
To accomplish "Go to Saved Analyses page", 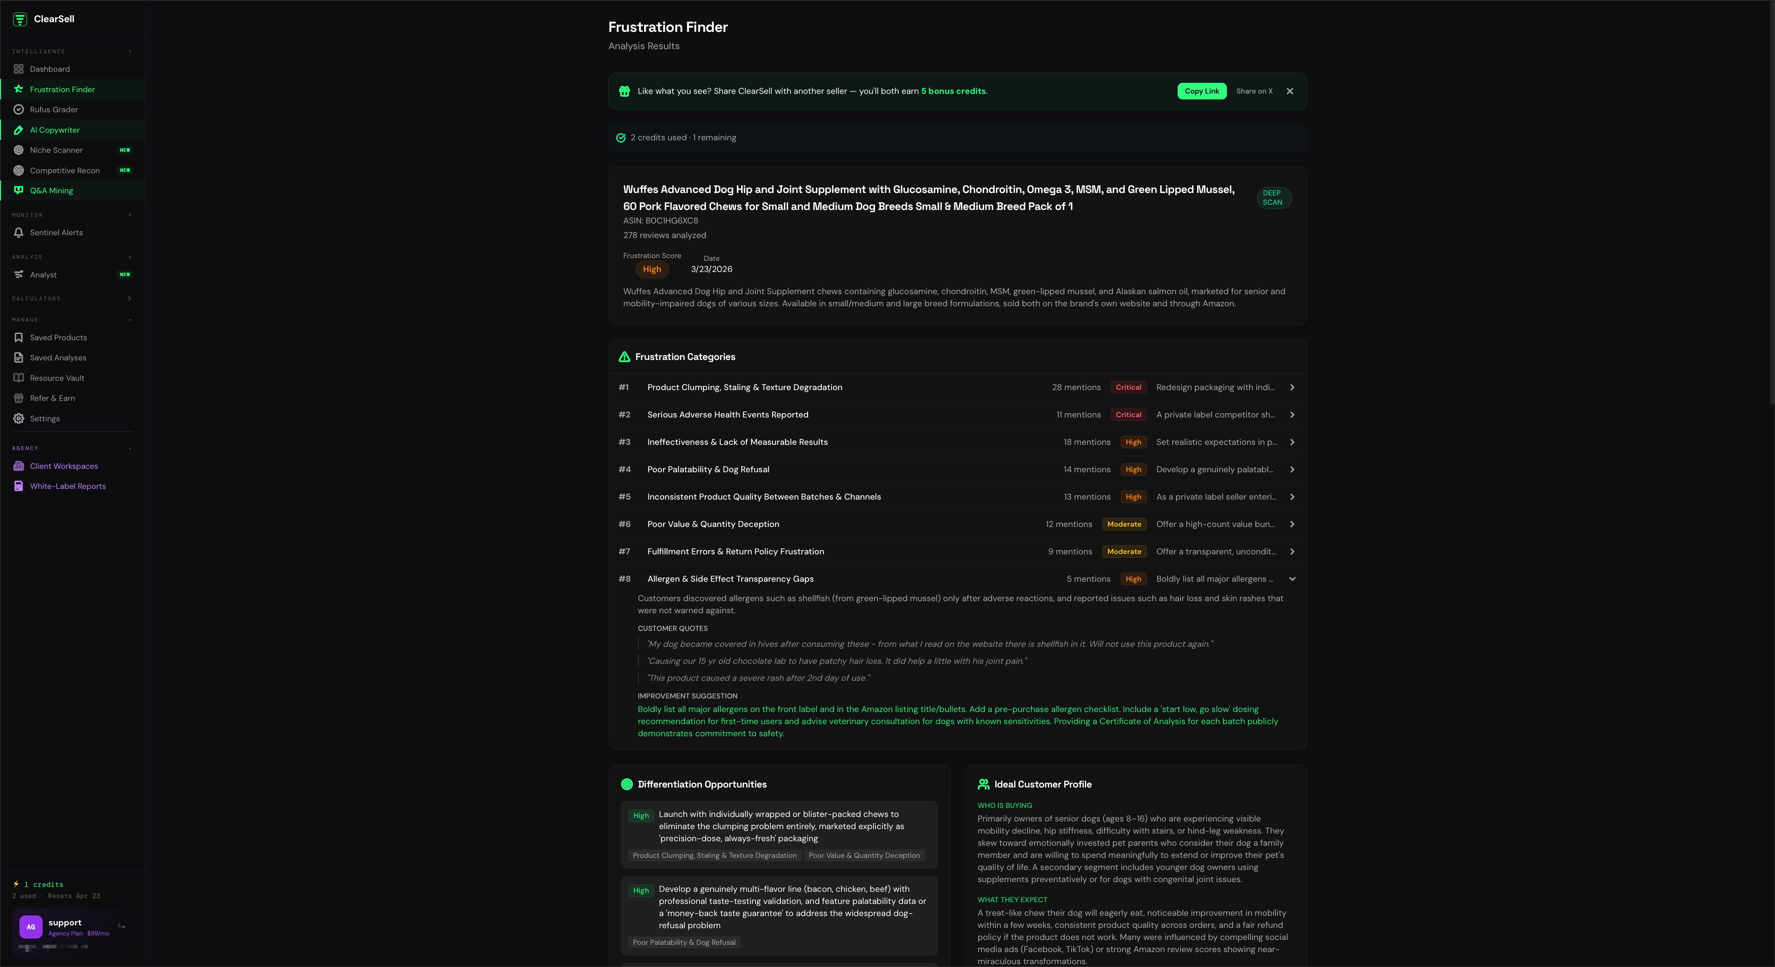I will point(58,358).
